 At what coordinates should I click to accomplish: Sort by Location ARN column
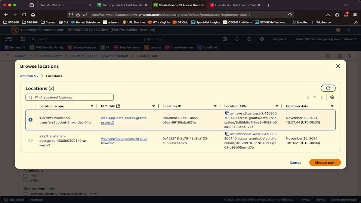[277, 106]
